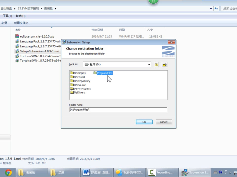The height and width of the screenshot is (177, 237).
Task: Switch to the VBOX chat taskbar item
Action: (129, 172)
